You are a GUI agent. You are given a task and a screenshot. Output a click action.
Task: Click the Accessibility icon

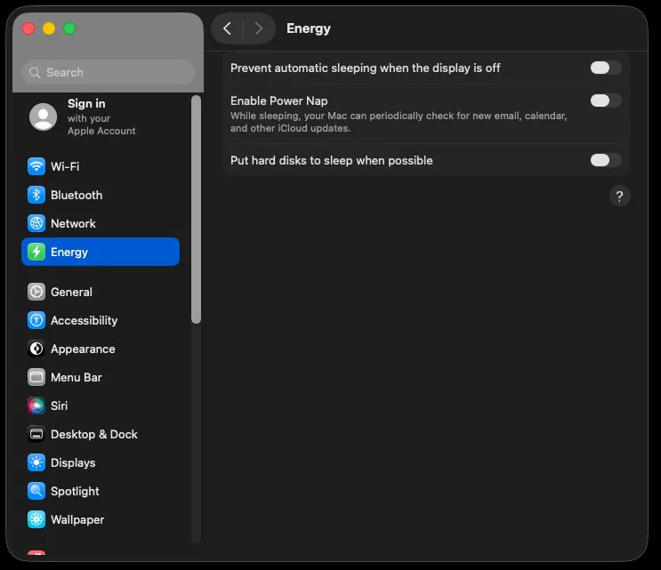click(x=36, y=320)
